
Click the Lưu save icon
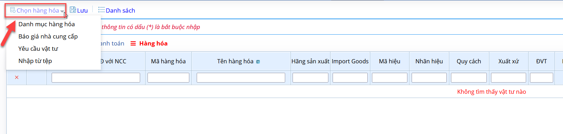click(73, 10)
